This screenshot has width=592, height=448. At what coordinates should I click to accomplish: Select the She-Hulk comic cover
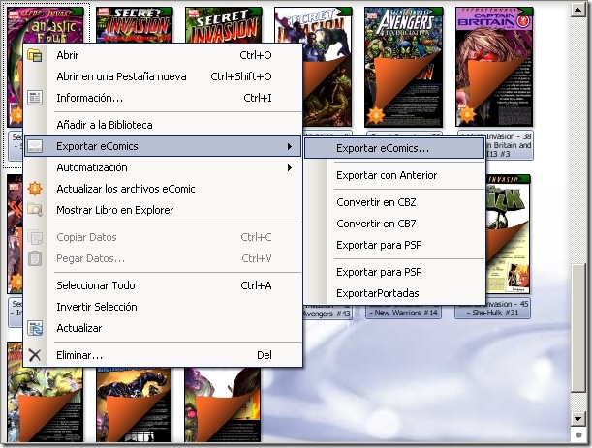coord(508,234)
